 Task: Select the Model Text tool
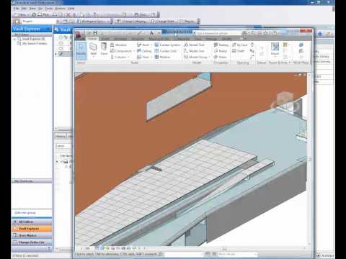(194, 45)
